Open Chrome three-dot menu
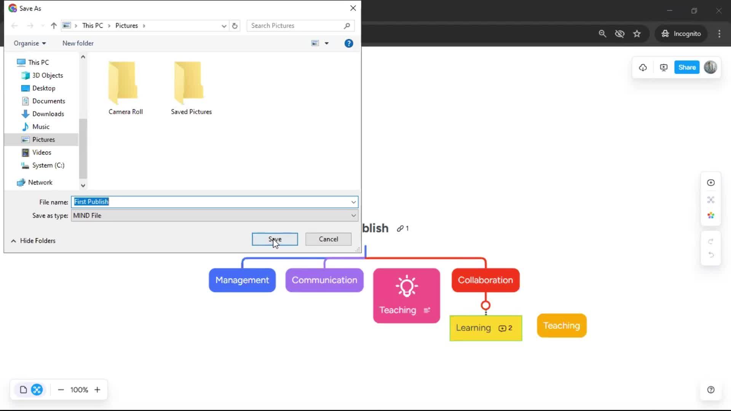The height and width of the screenshot is (411, 731). (719, 33)
